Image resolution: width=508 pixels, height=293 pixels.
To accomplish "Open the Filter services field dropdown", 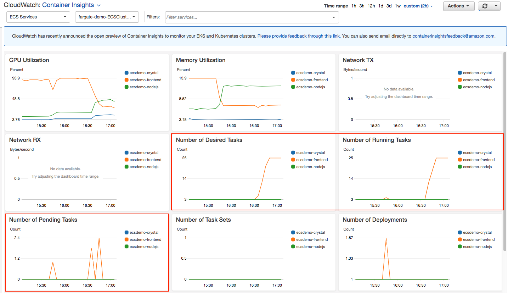I will tap(333, 17).
